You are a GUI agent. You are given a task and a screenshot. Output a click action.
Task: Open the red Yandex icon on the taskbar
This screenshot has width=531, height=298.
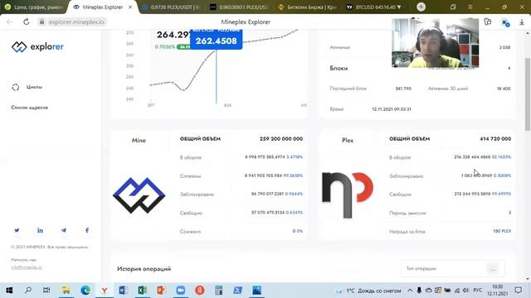click(200, 291)
